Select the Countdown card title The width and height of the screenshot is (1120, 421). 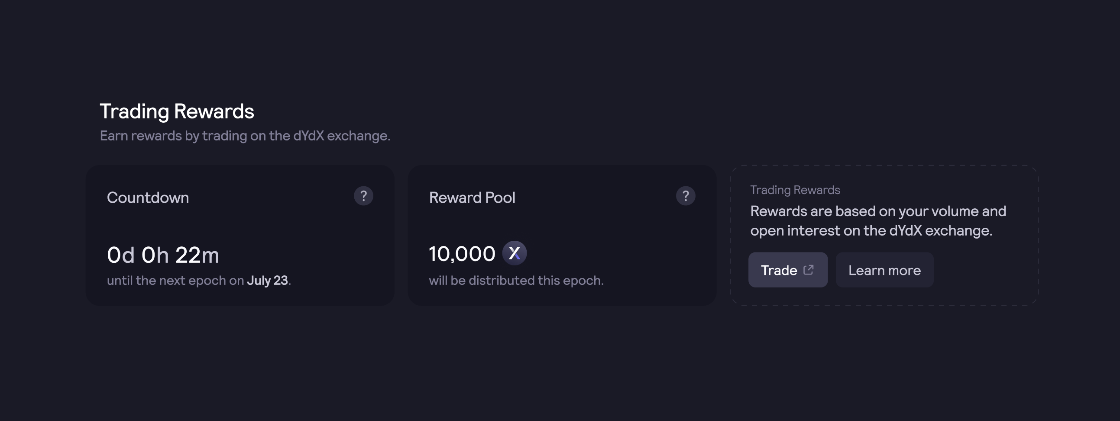(148, 198)
